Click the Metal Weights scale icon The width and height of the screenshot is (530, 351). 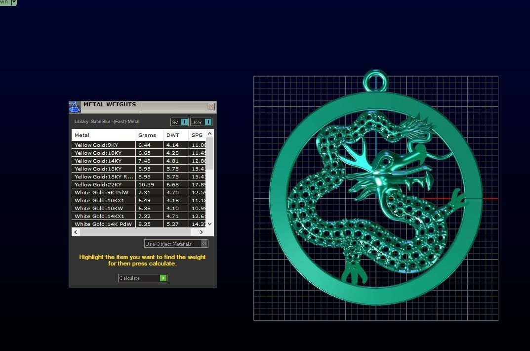[75, 107]
